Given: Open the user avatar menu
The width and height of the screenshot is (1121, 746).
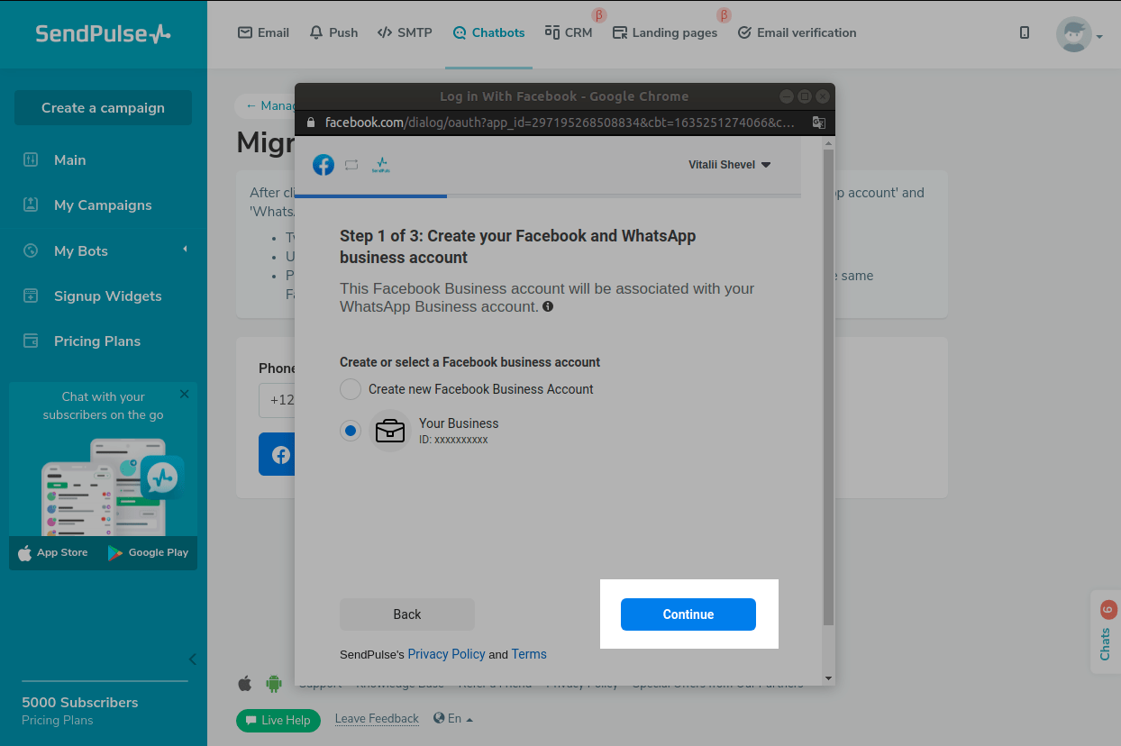Looking at the screenshot, I should pos(1079,34).
